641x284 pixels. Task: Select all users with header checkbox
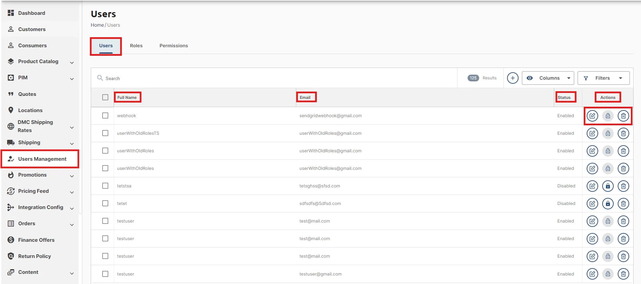click(x=105, y=97)
